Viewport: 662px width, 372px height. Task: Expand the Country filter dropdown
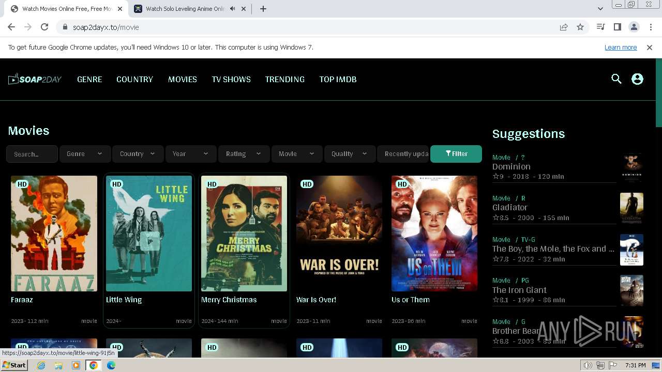click(137, 154)
